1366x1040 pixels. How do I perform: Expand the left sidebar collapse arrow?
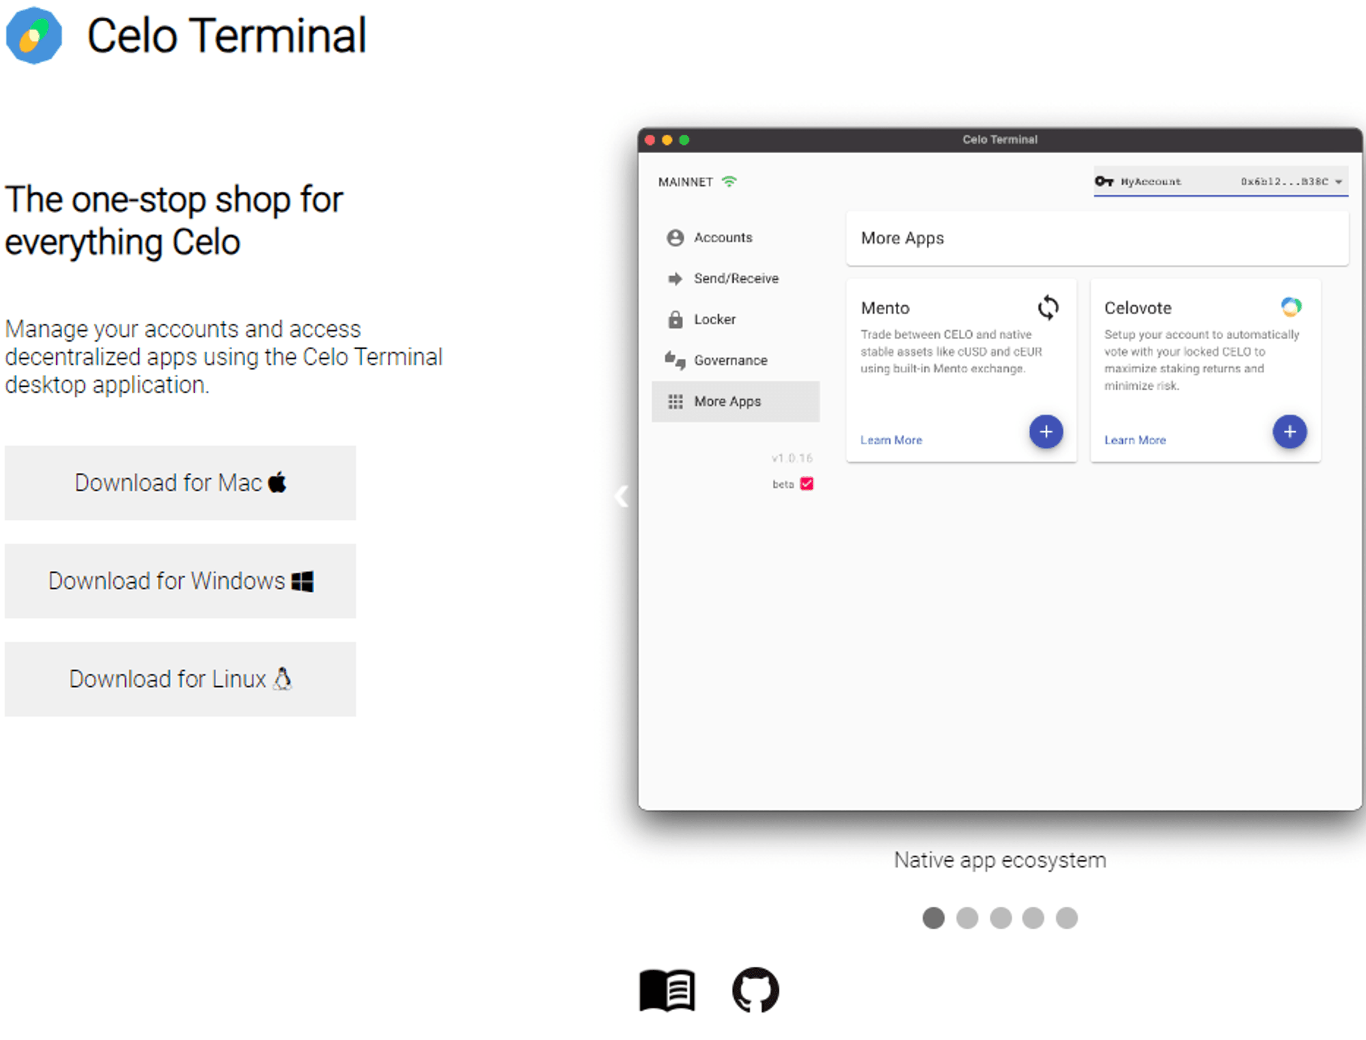point(622,497)
